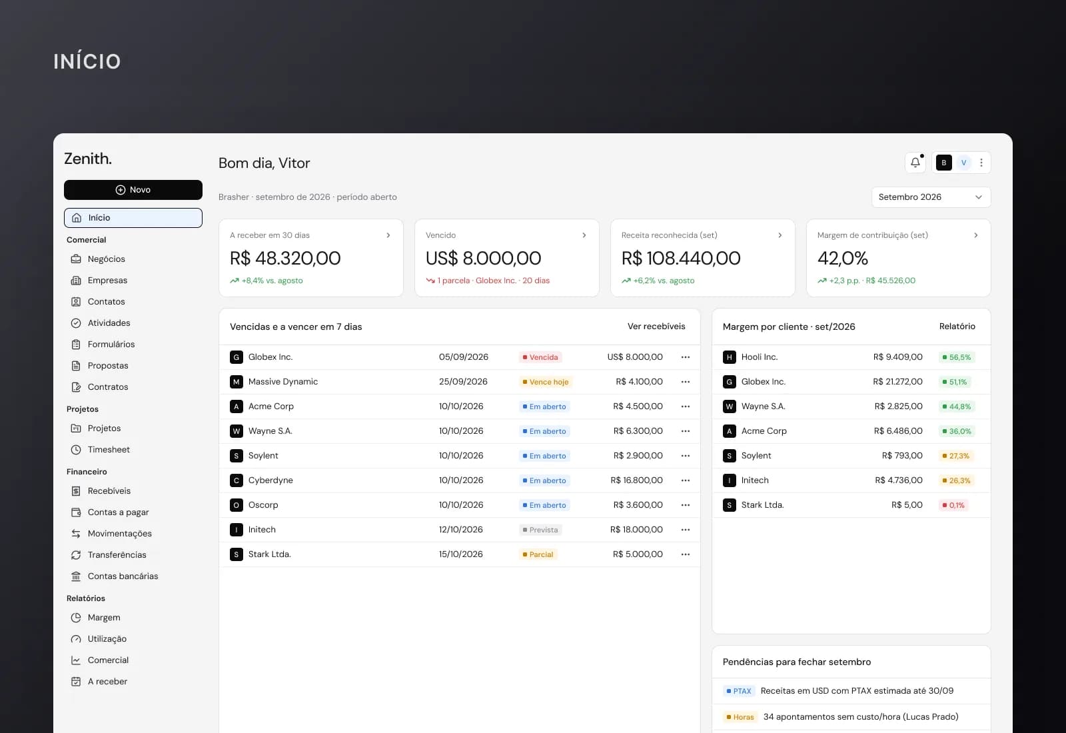Open the vertical three-dot menu beside avatars
Screen dimensions: 1066x733
(x=981, y=163)
